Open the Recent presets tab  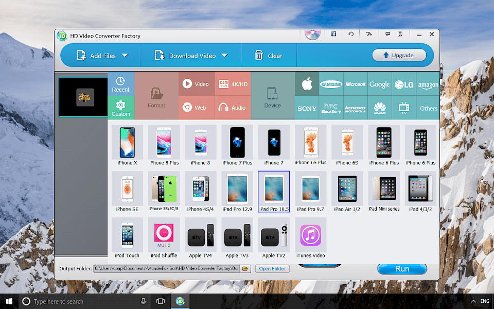click(120, 84)
